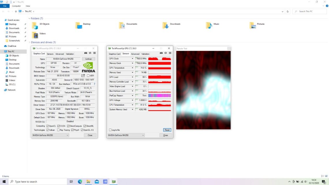Collapse the Folders section in This PC
Viewport: 329px width, 185px height.
click(x=29, y=18)
